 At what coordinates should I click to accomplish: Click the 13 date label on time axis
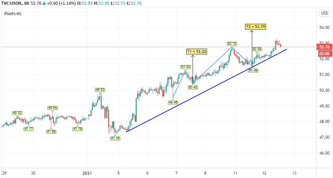click(294, 174)
